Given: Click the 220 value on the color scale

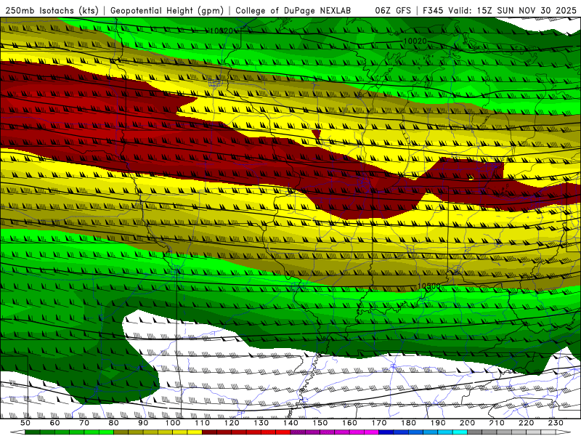Looking at the screenshot, I should click(527, 423).
